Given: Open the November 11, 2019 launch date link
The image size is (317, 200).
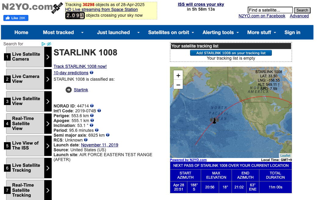Looking at the screenshot, I should point(100,145).
